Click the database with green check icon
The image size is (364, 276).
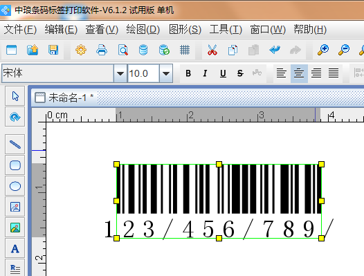[164, 50]
